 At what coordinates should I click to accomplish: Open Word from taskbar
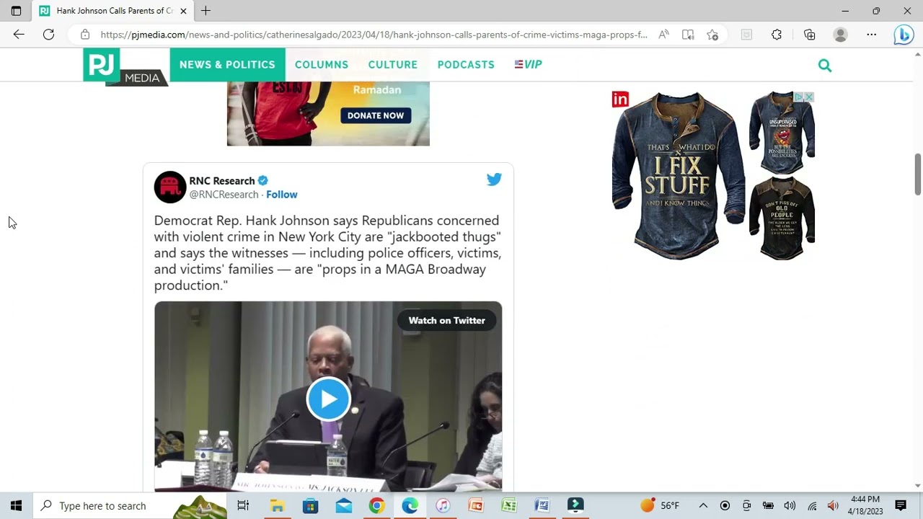click(542, 505)
